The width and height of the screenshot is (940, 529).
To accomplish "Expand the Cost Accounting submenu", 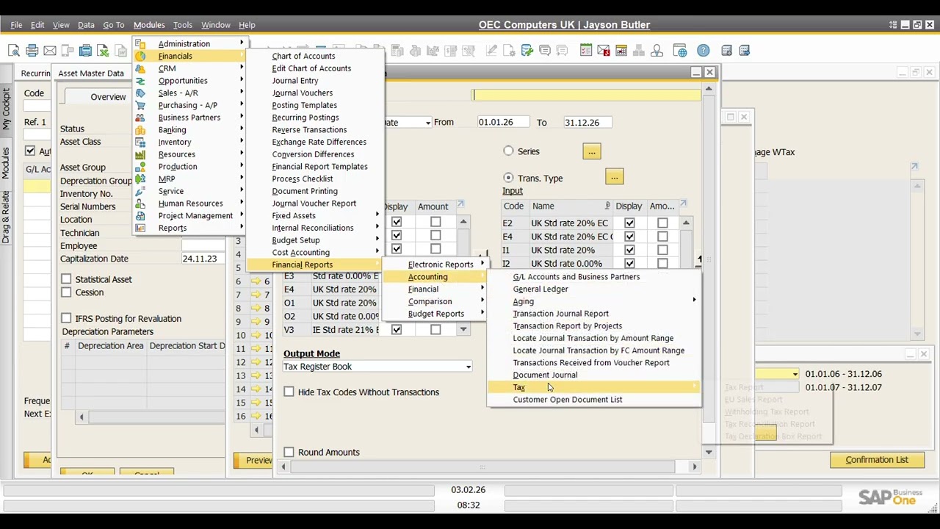I will point(377,252).
